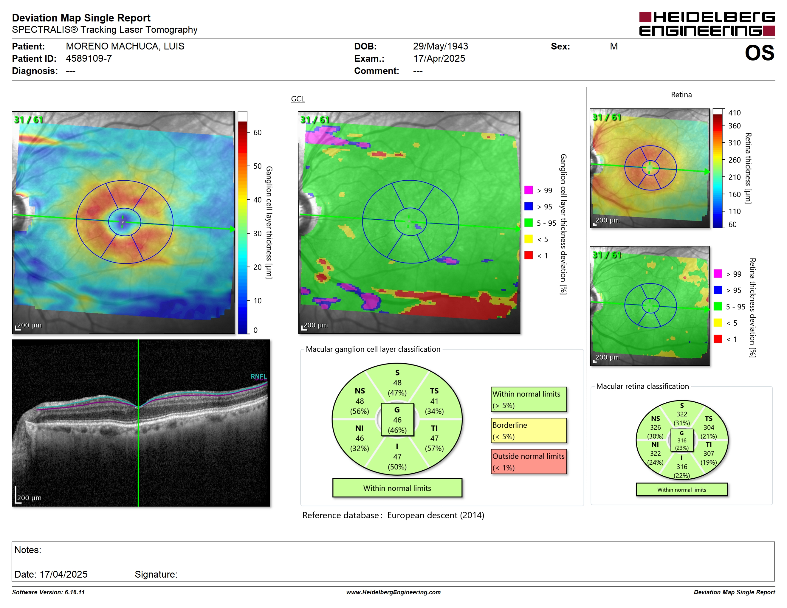Click the GCL TI sector value 47 (57%)
Image resolution: width=787 pixels, height=608 pixels.
[x=434, y=443]
